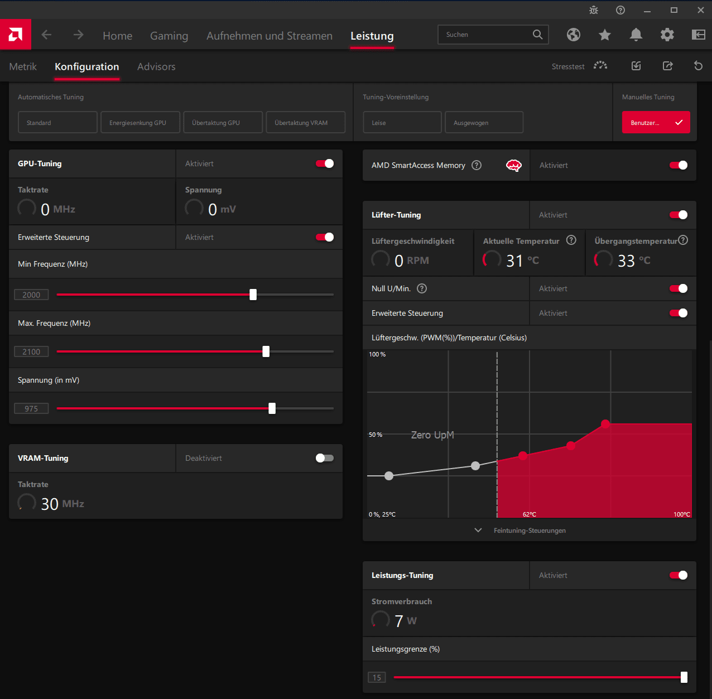
Task: Switch to the Metrik sub-tab
Action: click(x=23, y=66)
